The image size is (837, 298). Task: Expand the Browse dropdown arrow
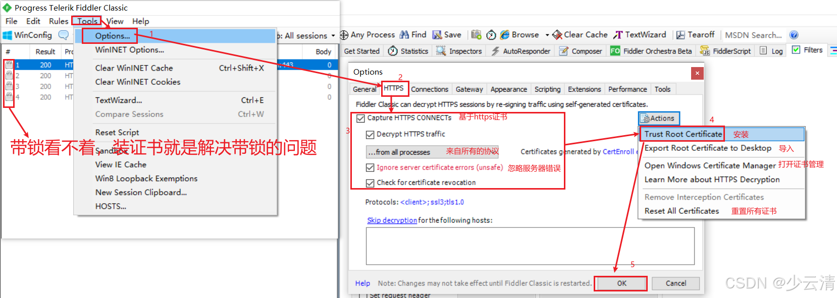click(x=547, y=35)
